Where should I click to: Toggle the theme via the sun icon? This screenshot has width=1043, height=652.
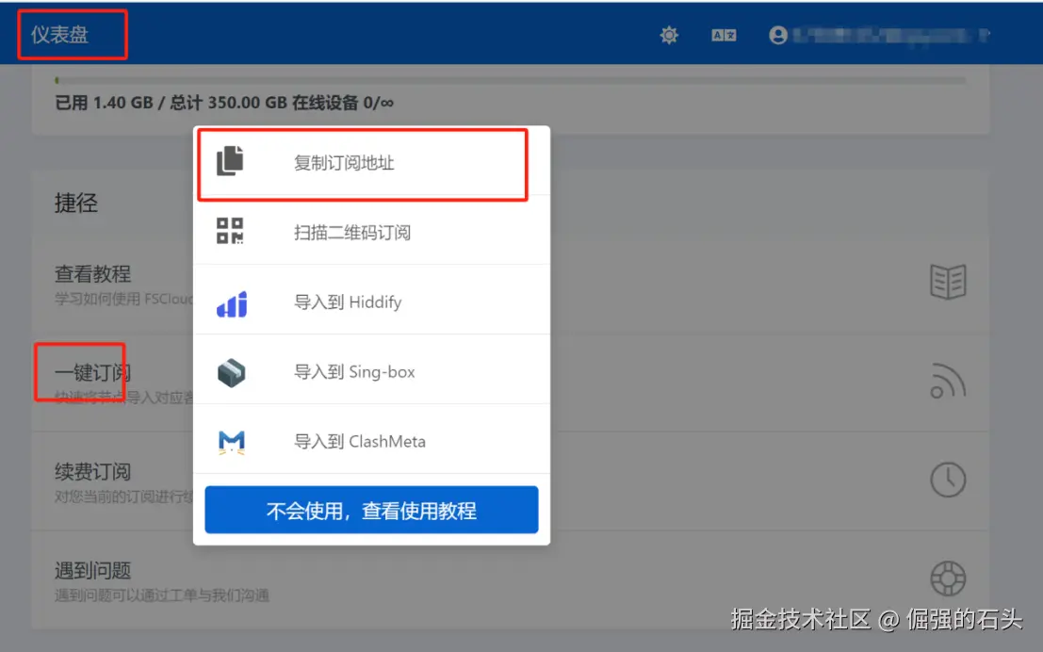pos(669,35)
